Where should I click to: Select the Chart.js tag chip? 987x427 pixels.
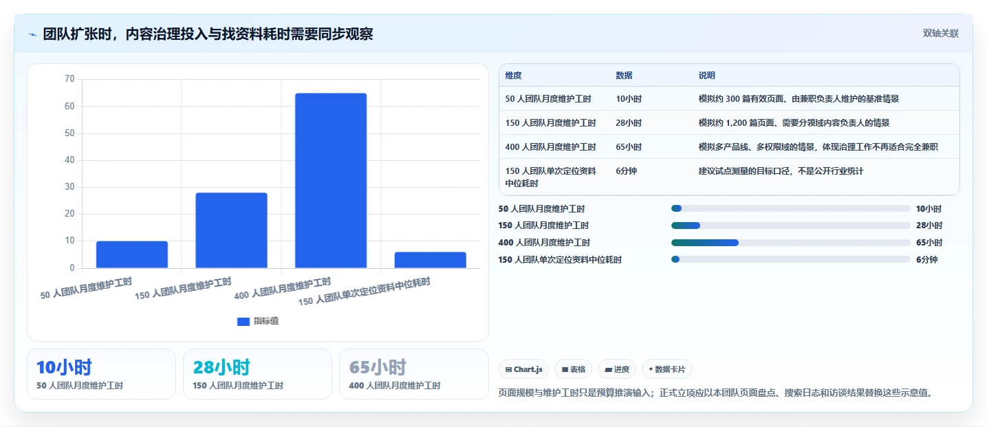tap(523, 369)
